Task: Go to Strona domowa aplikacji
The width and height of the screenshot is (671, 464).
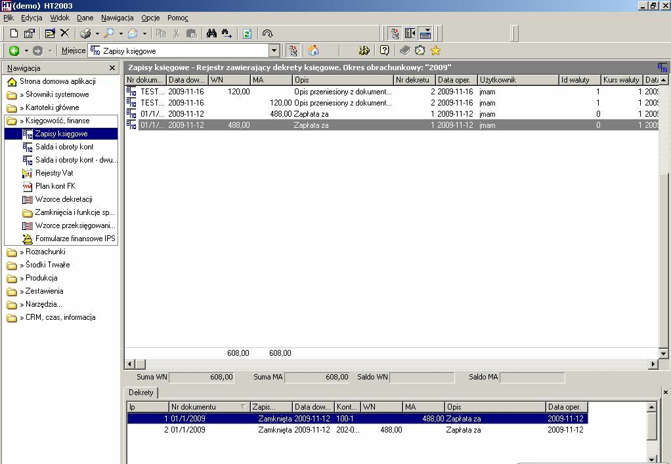Action: tap(57, 81)
